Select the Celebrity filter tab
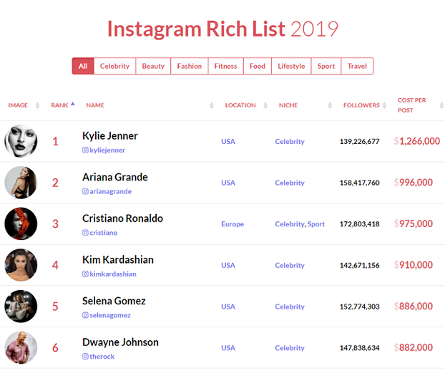Viewport: 445px width, 371px height. click(114, 66)
